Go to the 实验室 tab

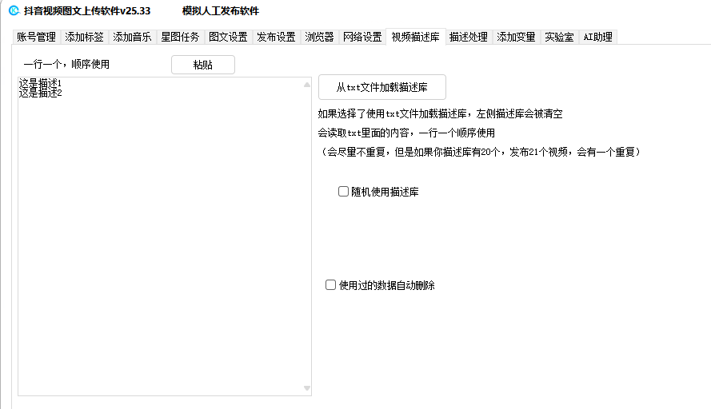(559, 37)
